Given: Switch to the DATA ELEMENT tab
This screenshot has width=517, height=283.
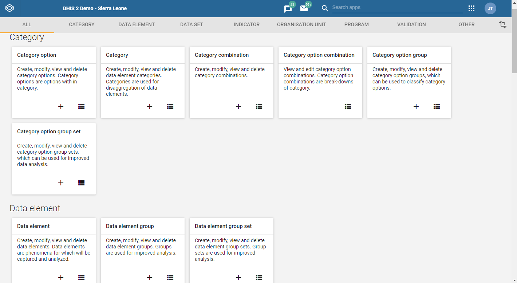Looking at the screenshot, I should 137,25.
